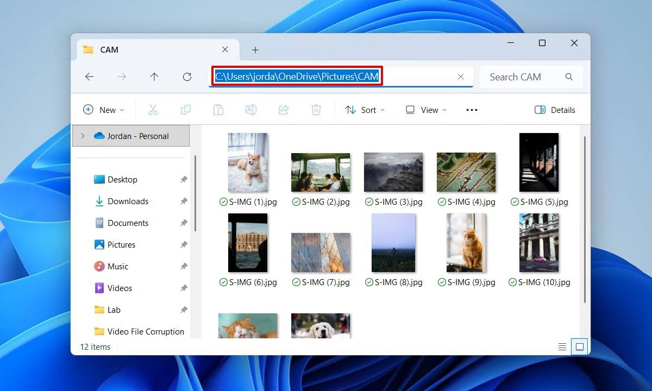Screen dimensions: 652x391
Task: Open the S-IMG (9).jpg cat photo
Action: (x=466, y=243)
